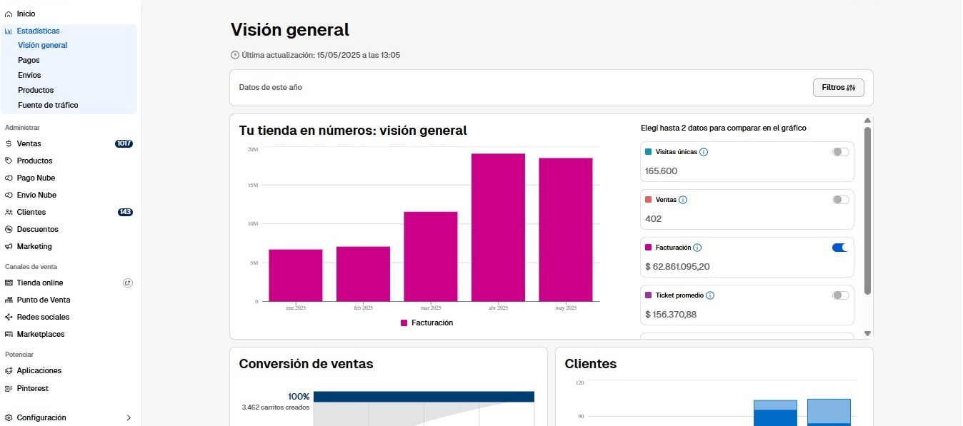This screenshot has height=426, width=963.
Task: Click the info icon next to Facturación
Action: (x=698, y=247)
